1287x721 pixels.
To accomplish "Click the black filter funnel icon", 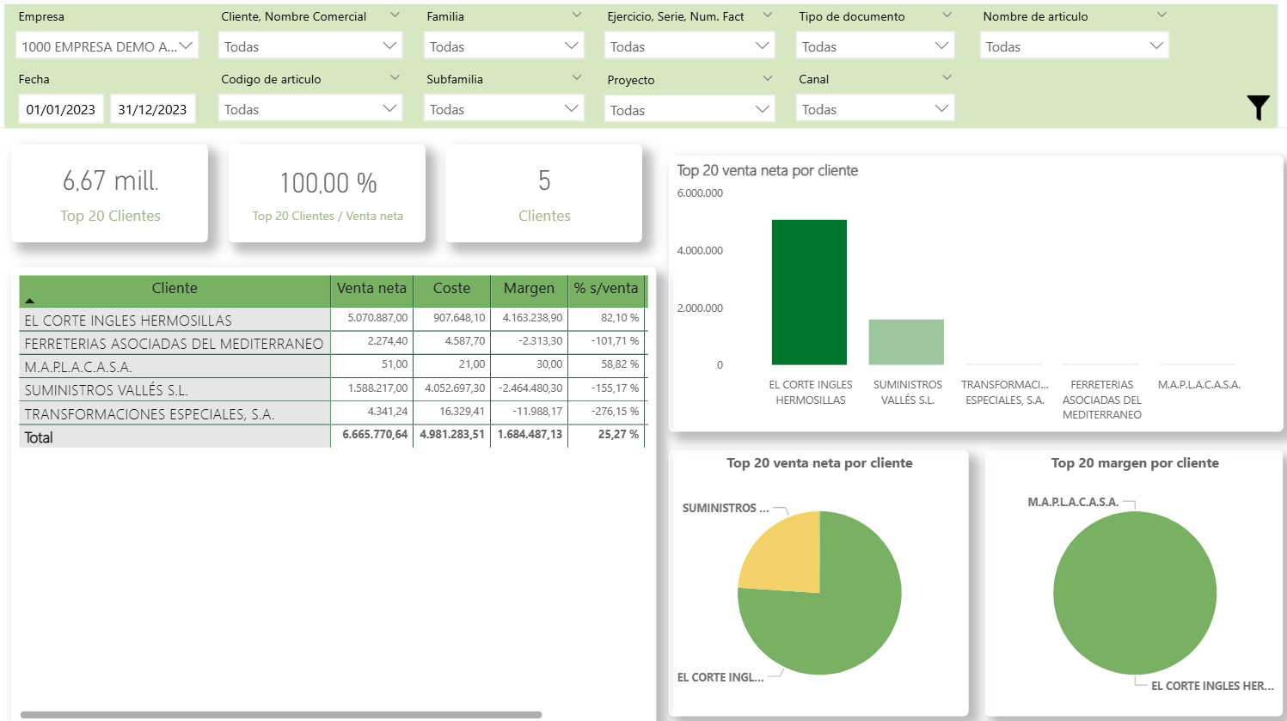I will (1258, 107).
